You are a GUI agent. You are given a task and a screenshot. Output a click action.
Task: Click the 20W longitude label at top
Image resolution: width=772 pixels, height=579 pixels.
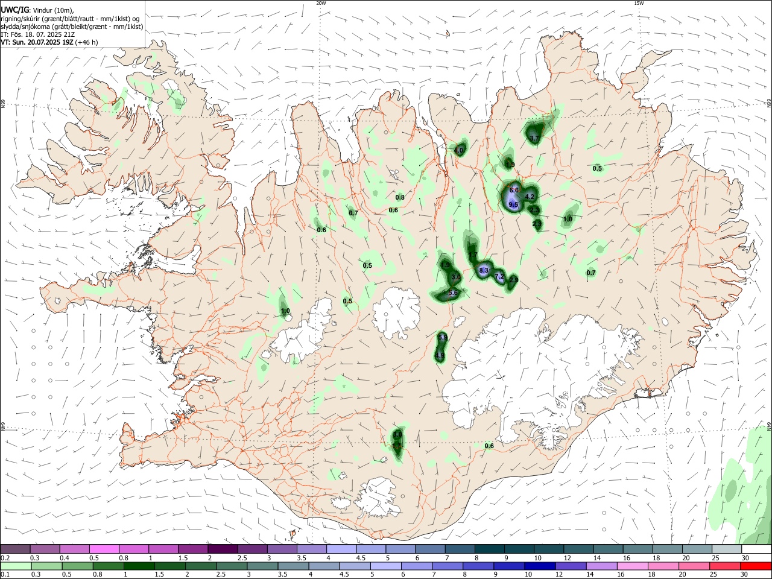[x=321, y=3]
